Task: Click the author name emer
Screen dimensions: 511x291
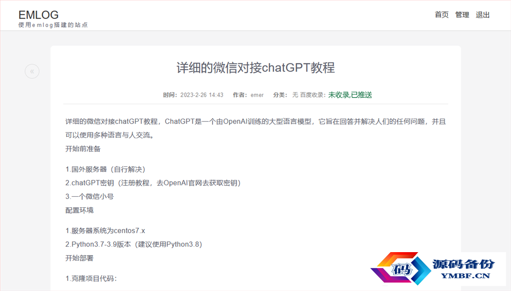Action: click(x=257, y=95)
